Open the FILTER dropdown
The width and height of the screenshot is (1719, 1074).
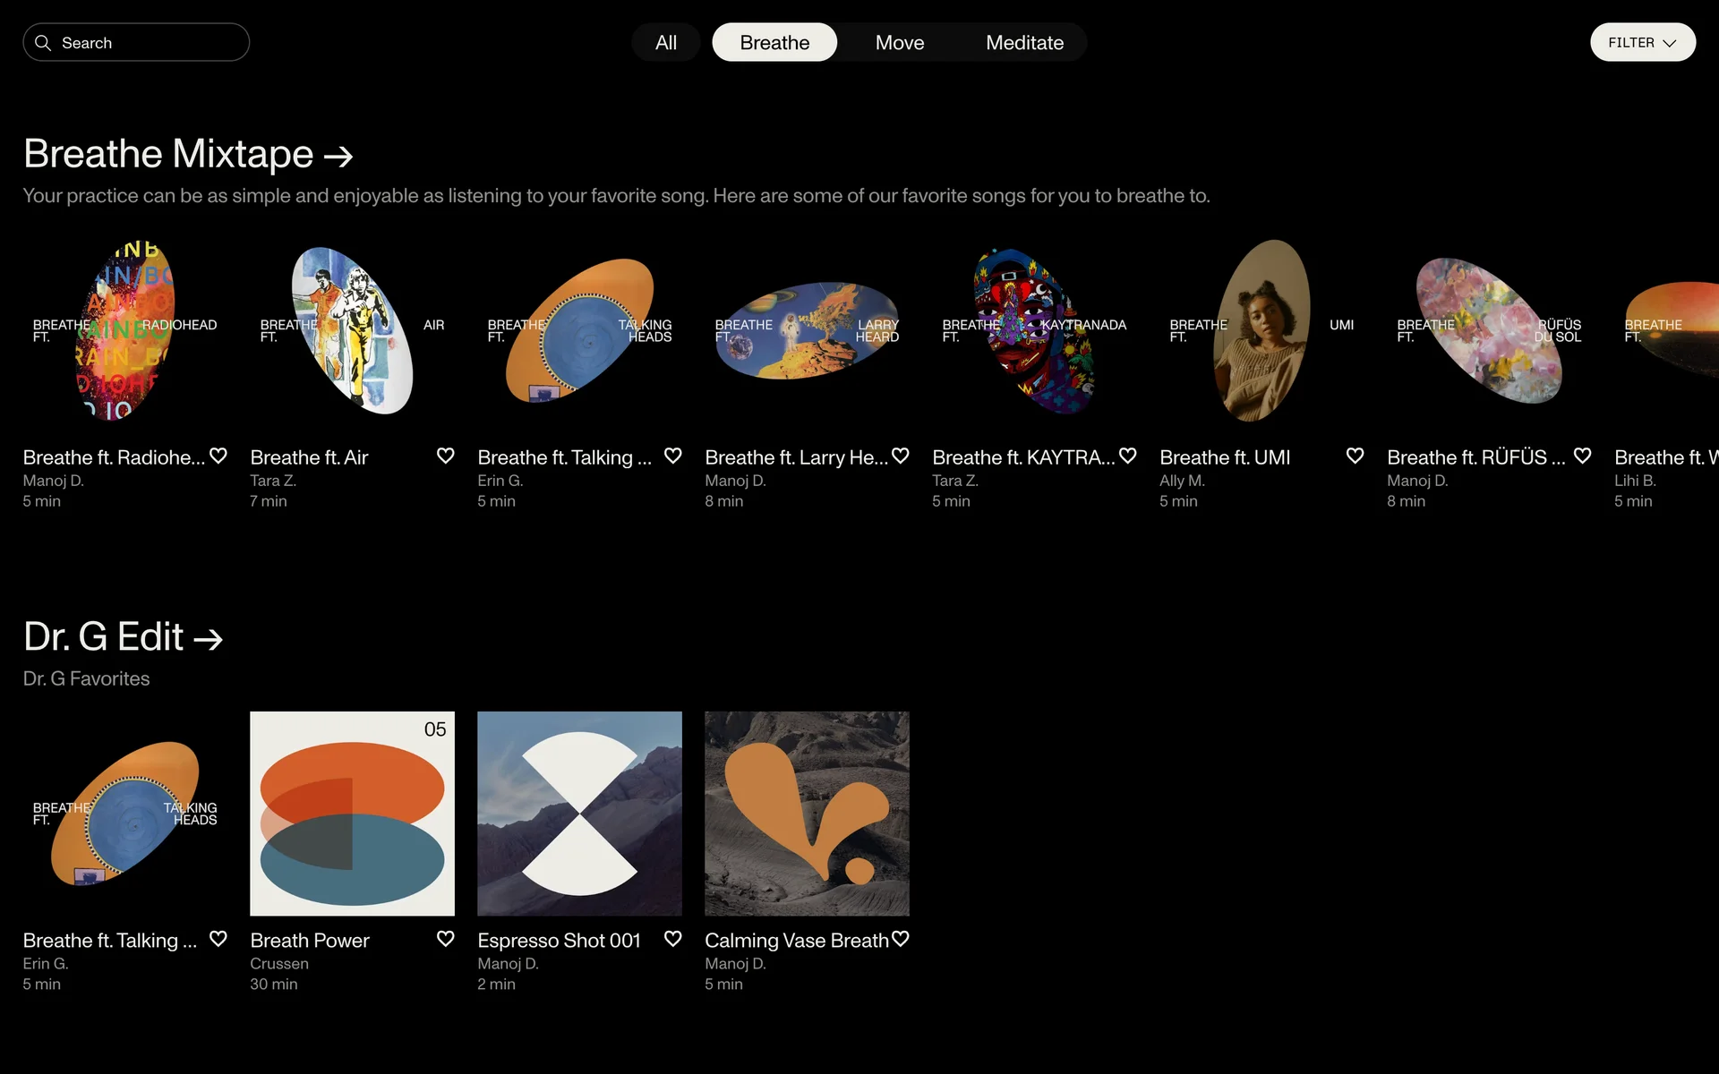coord(1642,43)
